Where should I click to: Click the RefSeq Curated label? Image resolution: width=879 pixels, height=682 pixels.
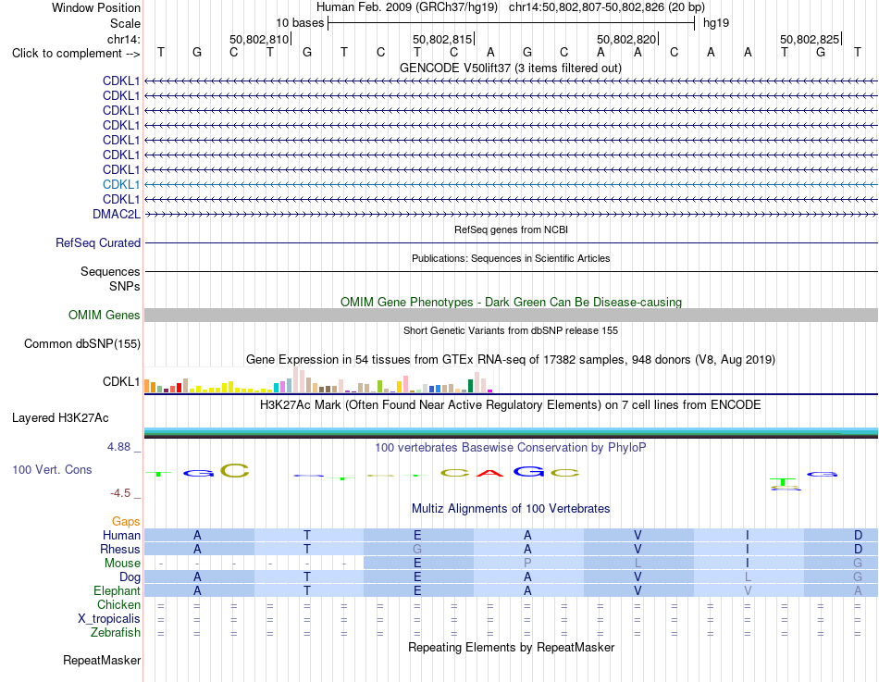click(98, 242)
